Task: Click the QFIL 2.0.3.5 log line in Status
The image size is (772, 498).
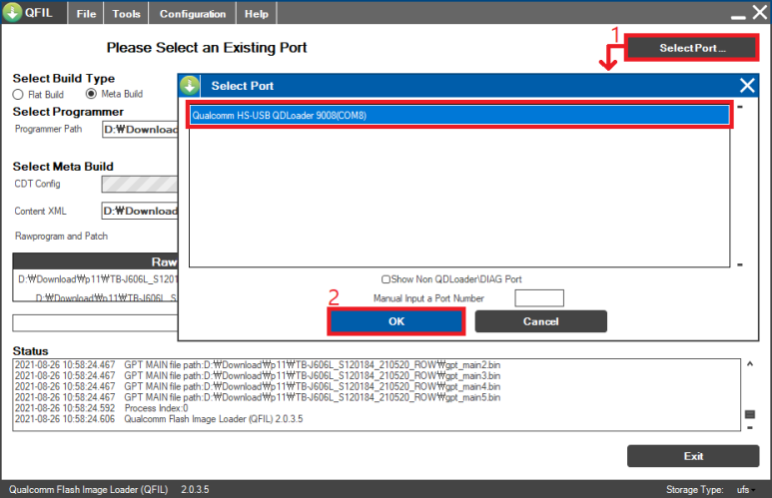Action: pyautogui.click(x=159, y=419)
